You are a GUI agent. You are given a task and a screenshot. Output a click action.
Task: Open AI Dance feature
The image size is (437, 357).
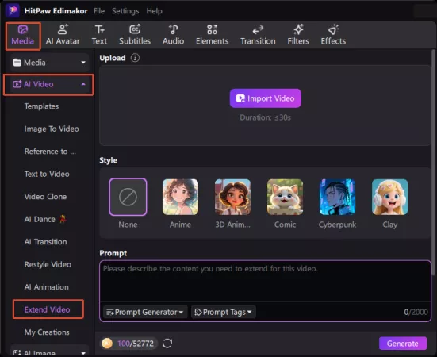click(x=45, y=219)
